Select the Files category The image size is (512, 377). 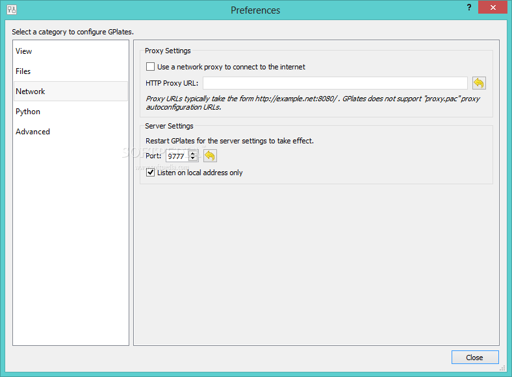[71, 71]
